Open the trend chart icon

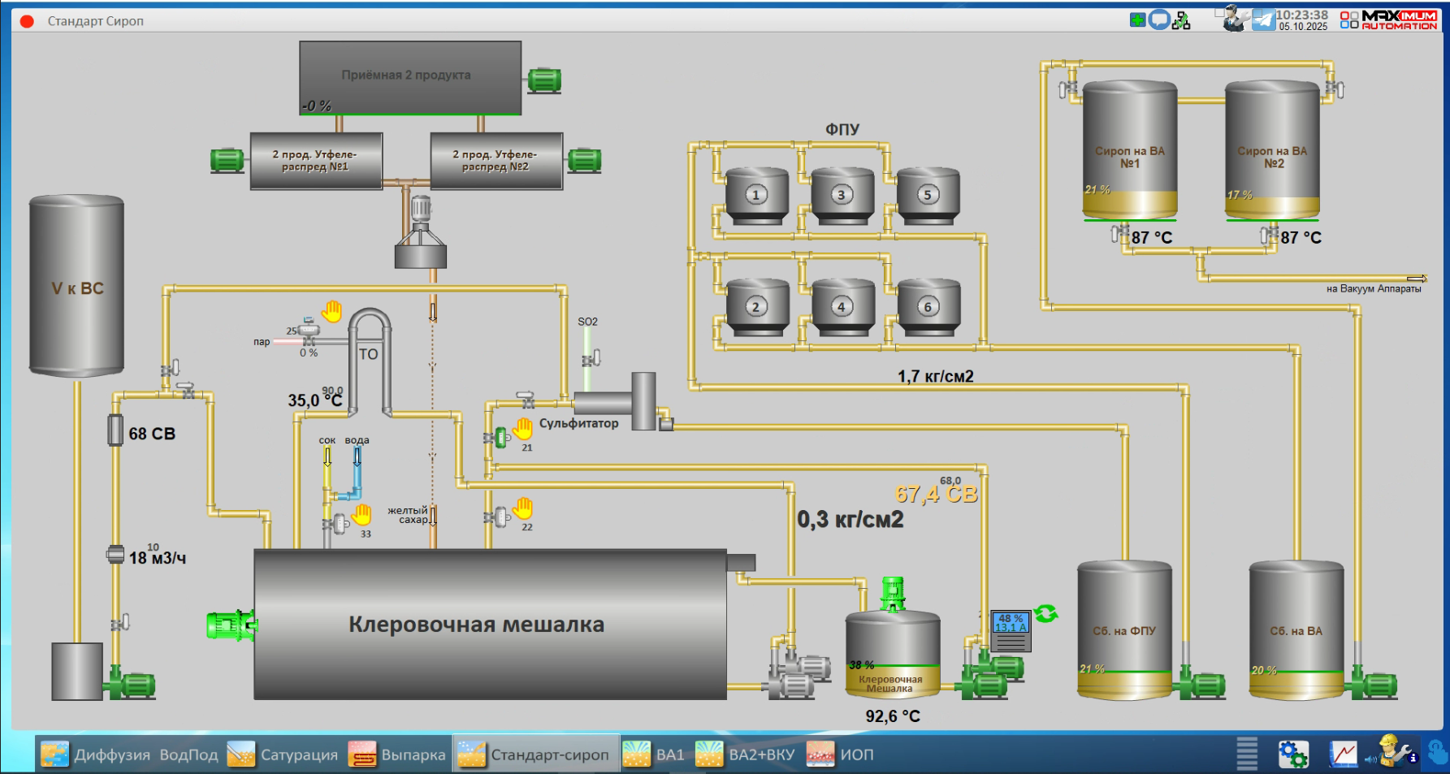1343,755
